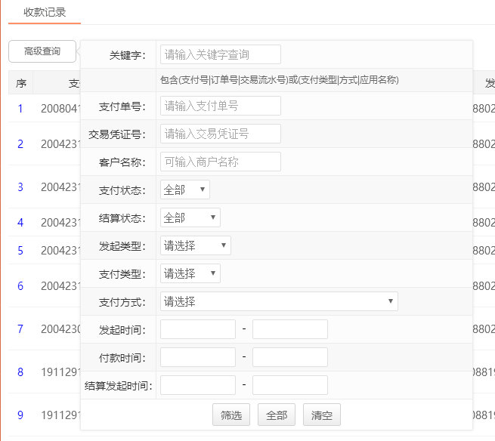Open the 支付方式 dropdown
The width and height of the screenshot is (495, 441).
click(279, 301)
